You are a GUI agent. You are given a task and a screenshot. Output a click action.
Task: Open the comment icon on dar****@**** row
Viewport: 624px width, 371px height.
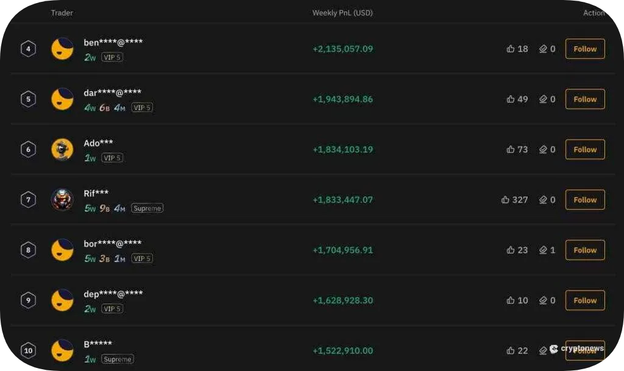pos(542,99)
